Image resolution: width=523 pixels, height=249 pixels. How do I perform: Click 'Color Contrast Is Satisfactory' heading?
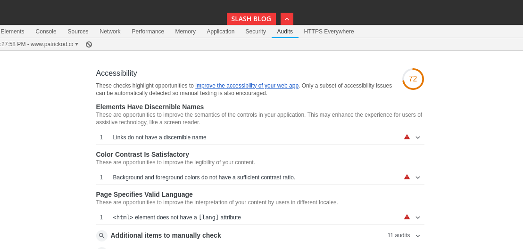point(142,154)
